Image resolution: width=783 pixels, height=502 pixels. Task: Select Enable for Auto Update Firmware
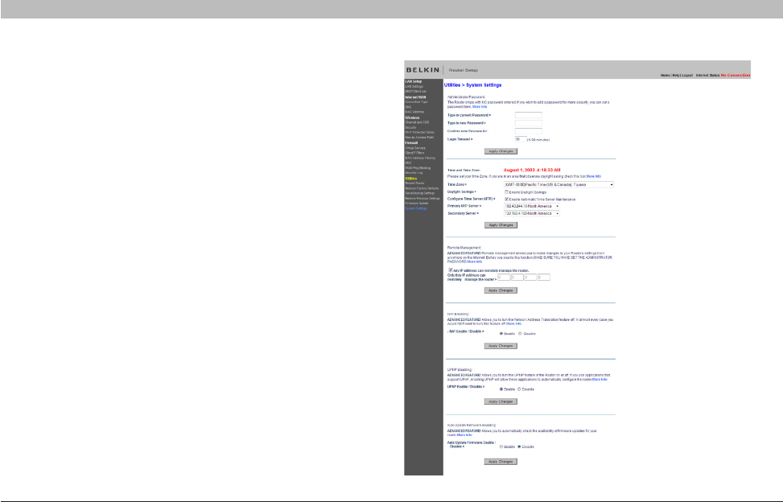click(501, 446)
